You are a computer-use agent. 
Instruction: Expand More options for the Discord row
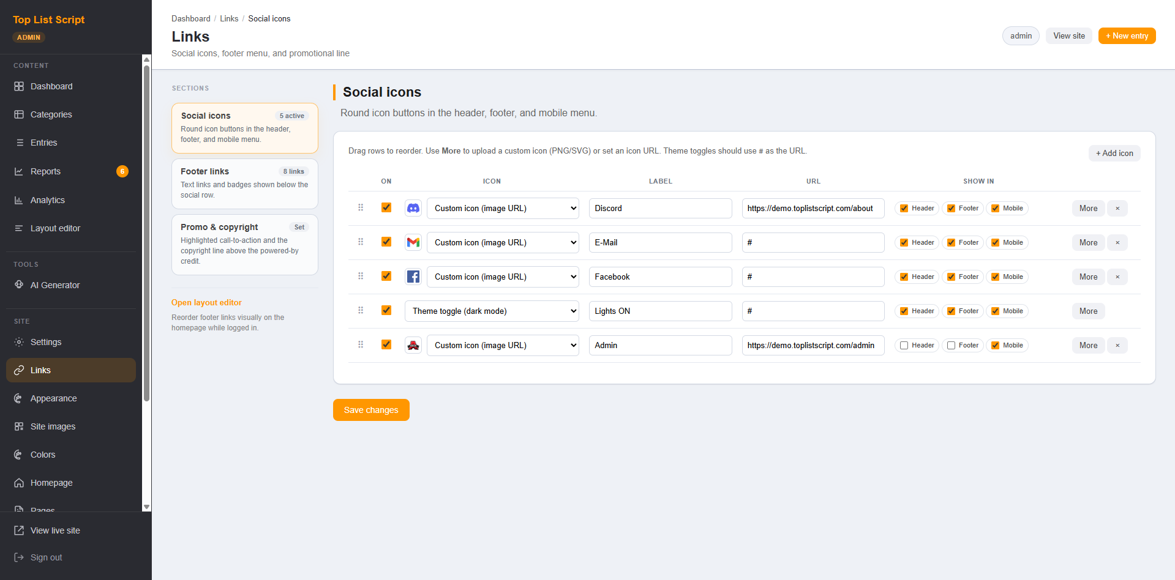point(1088,208)
